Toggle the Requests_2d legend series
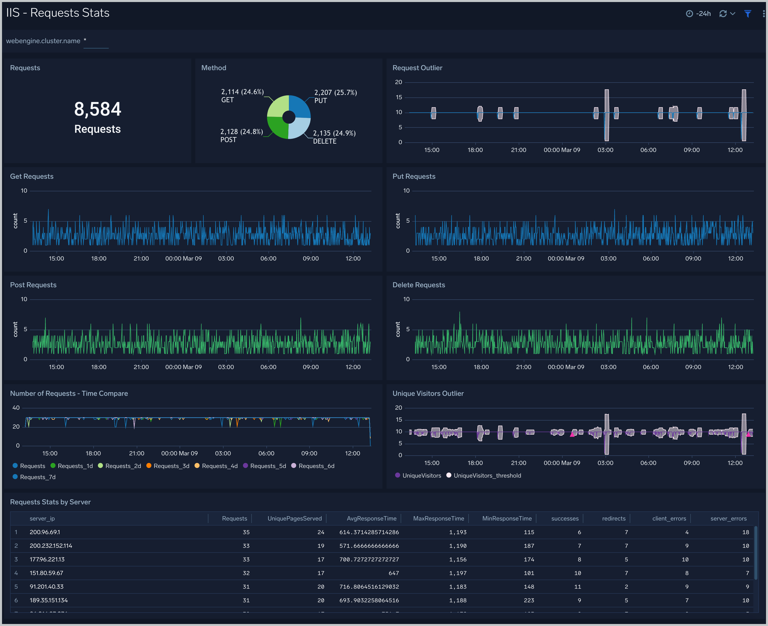 (119, 466)
